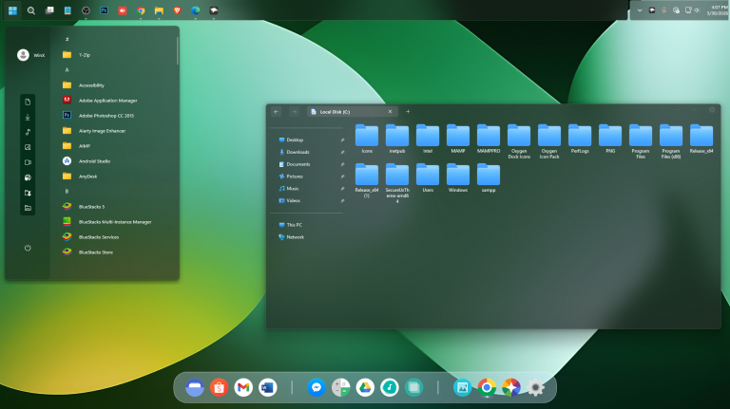
Task: Open Videos shortcut in Start sidebar
Action: (x=28, y=162)
